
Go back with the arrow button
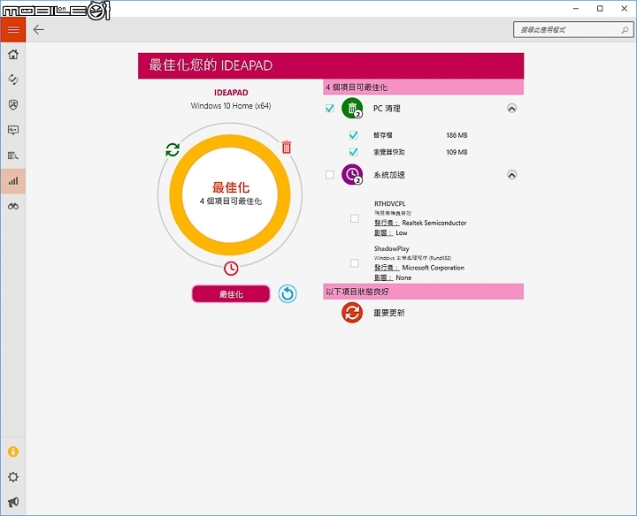click(x=39, y=30)
